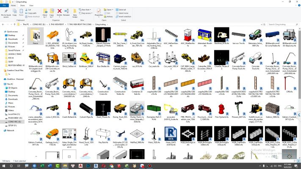
Task: Select the Bus-Shelter.rfa file
Action: click(x=101, y=58)
